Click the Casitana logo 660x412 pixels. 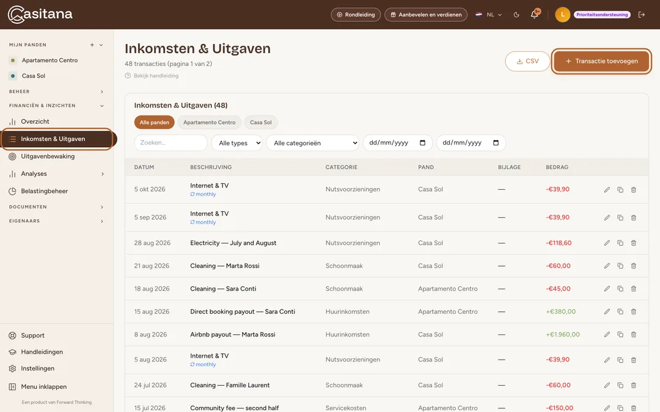point(40,15)
